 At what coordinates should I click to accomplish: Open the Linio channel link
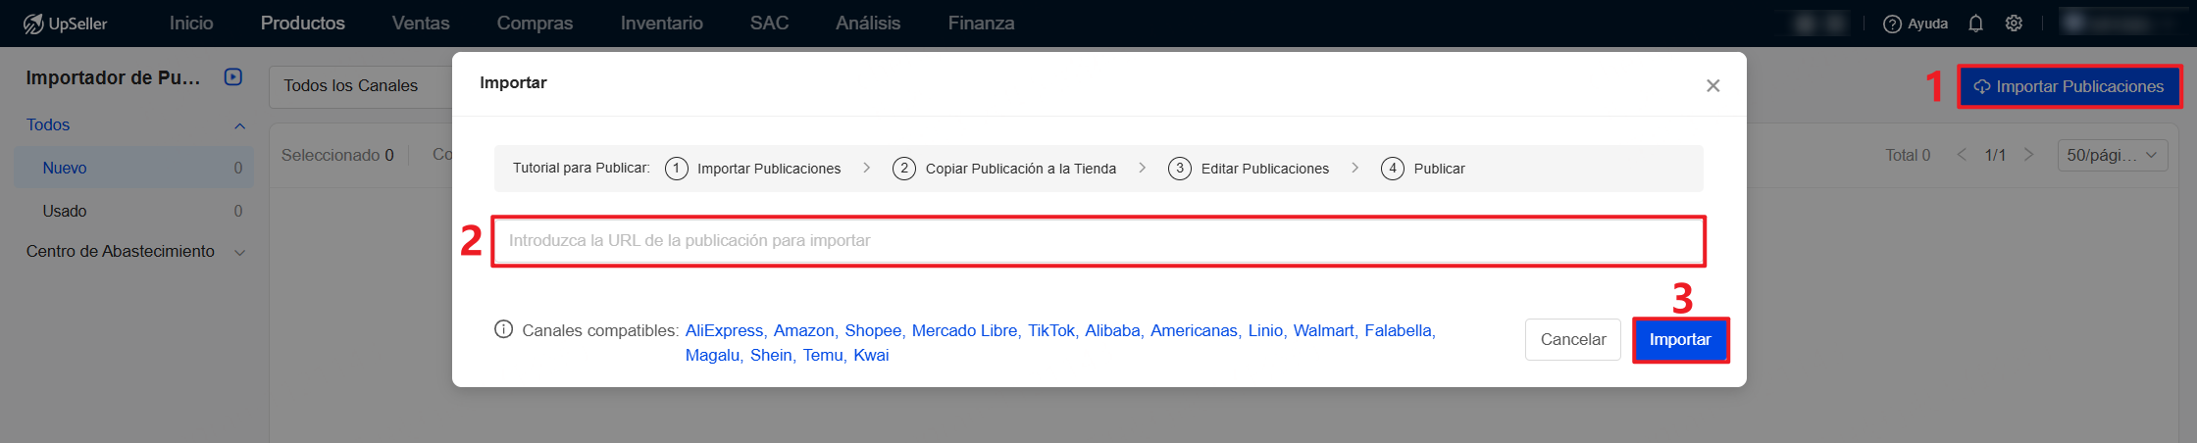pos(1265,330)
